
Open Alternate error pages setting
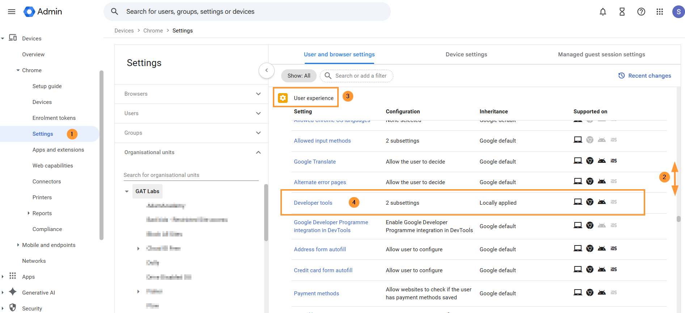click(x=320, y=182)
